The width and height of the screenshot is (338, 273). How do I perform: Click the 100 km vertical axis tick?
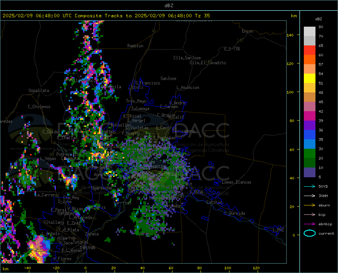coord(290,92)
